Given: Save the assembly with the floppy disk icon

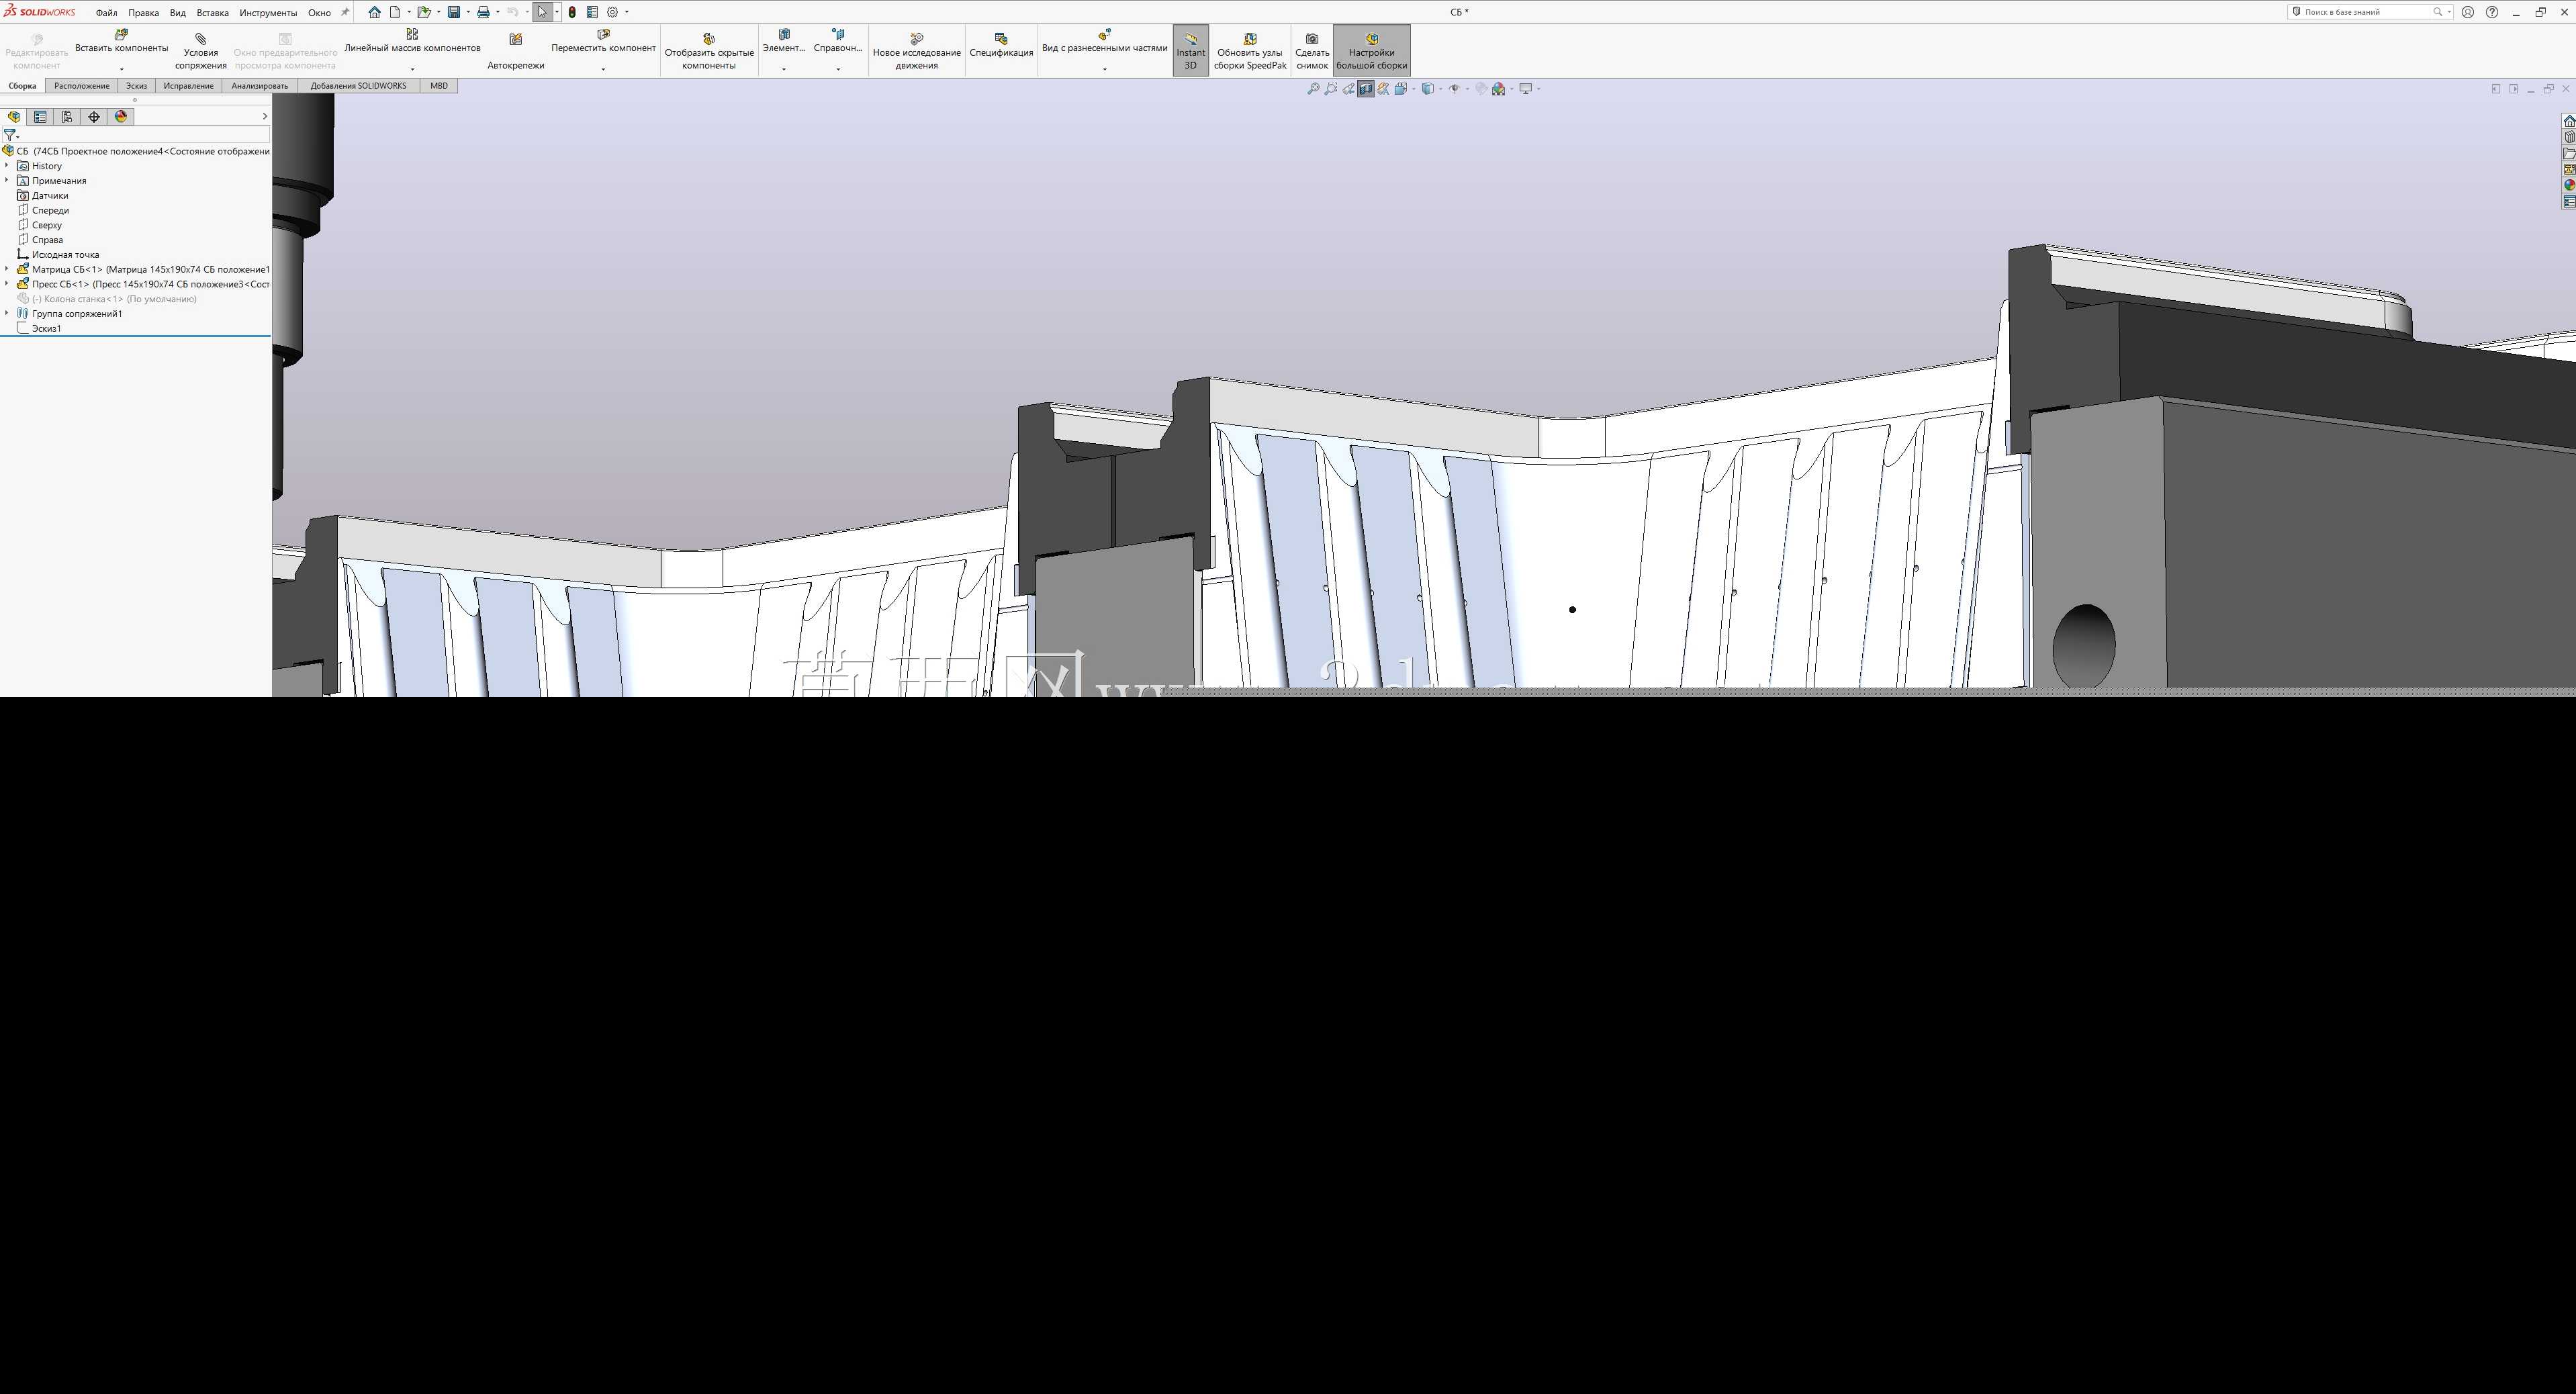Looking at the screenshot, I should tap(454, 12).
